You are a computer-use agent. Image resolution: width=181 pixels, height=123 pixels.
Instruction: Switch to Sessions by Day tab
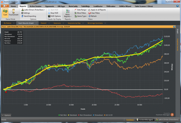(74, 23)
